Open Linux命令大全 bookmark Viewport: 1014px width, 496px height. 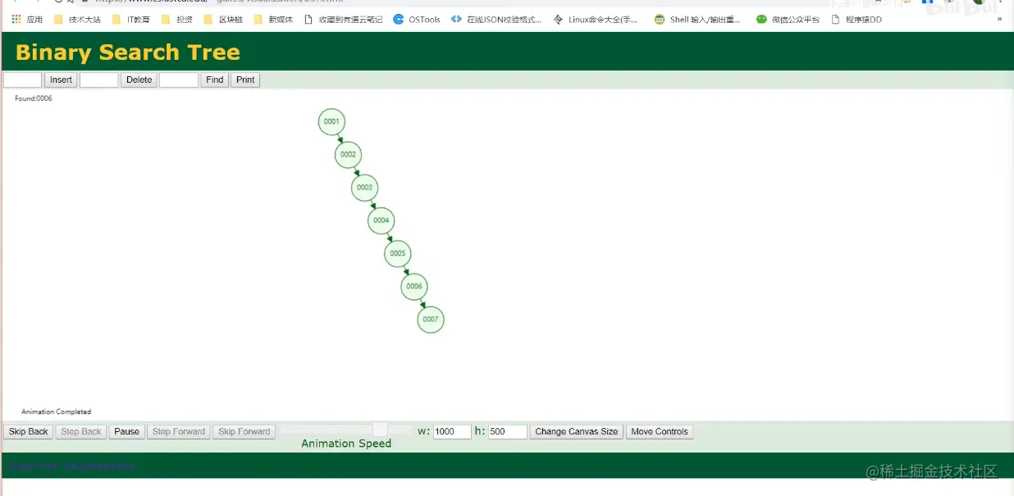(x=596, y=19)
